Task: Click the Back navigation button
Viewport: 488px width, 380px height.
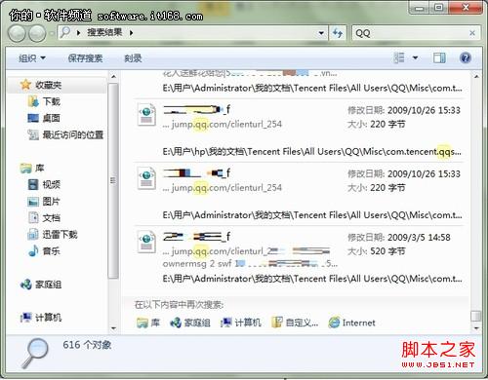Action: coord(17,33)
